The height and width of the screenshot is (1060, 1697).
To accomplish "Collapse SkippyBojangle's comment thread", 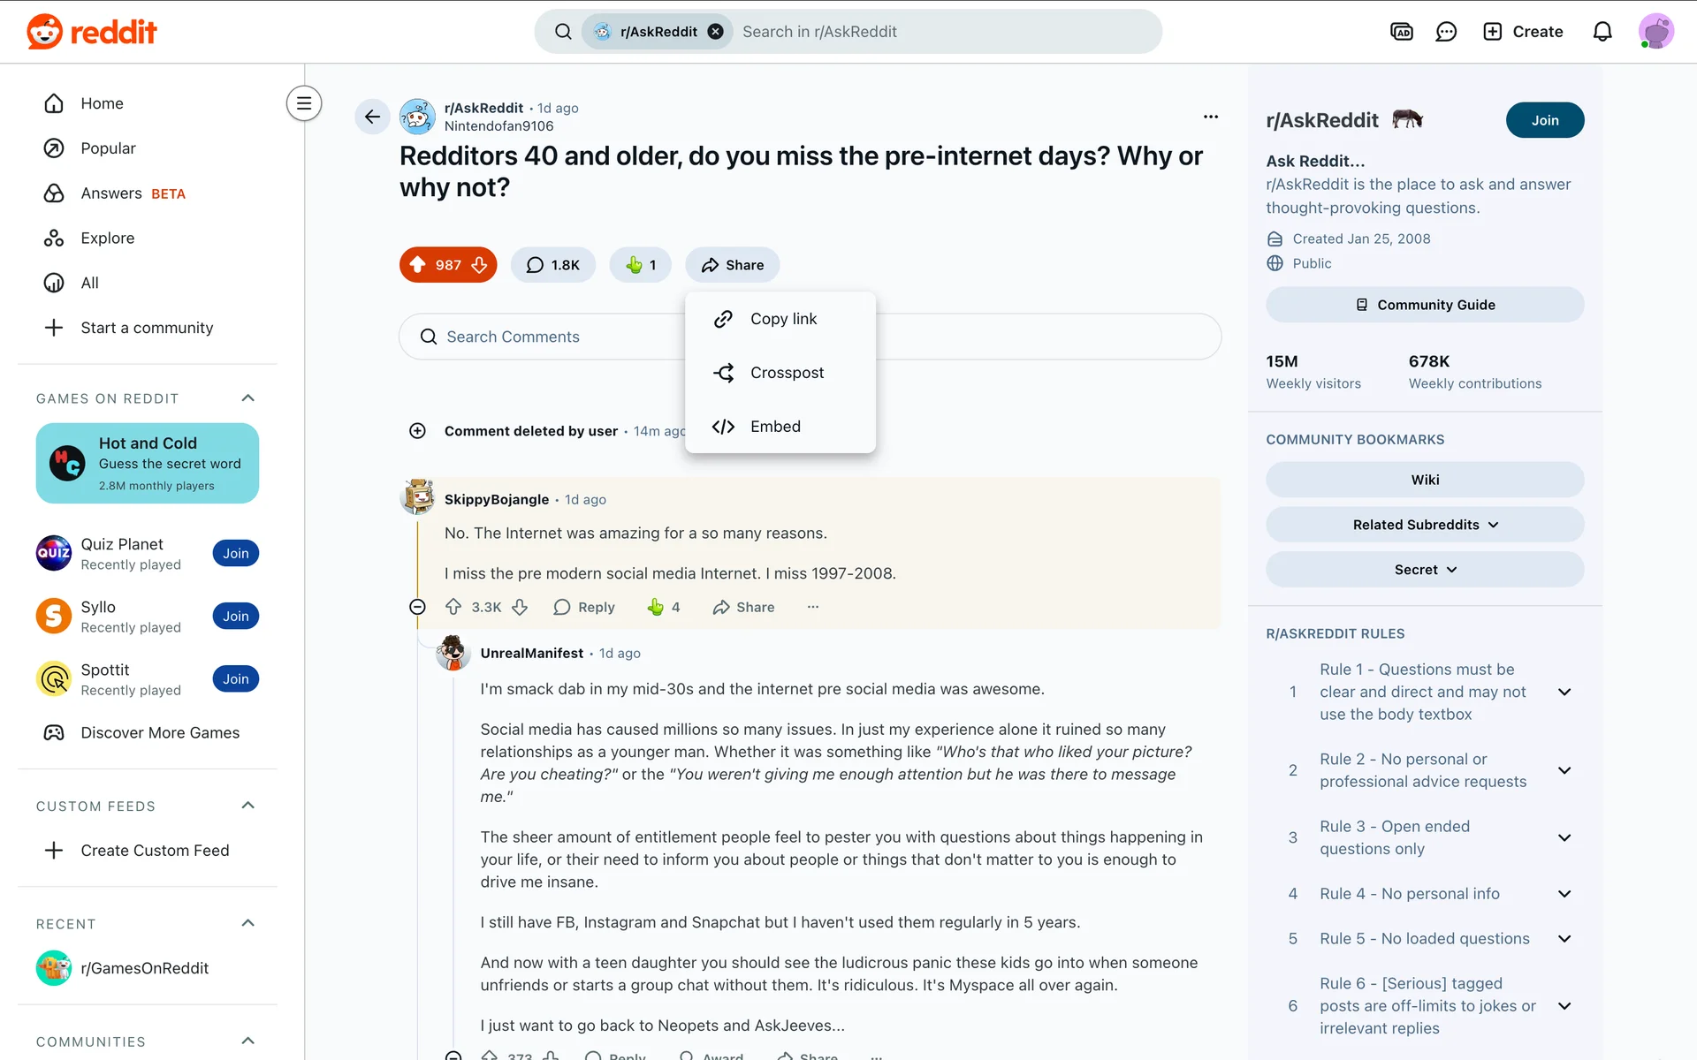I will [418, 607].
